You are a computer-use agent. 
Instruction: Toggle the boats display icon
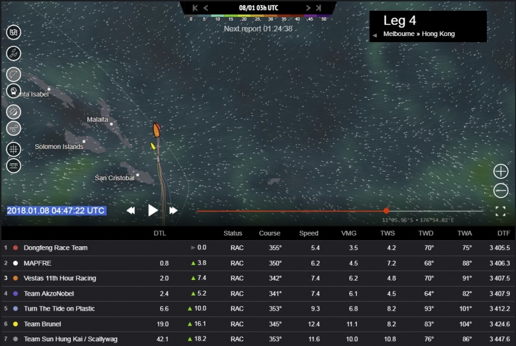pyautogui.click(x=13, y=53)
